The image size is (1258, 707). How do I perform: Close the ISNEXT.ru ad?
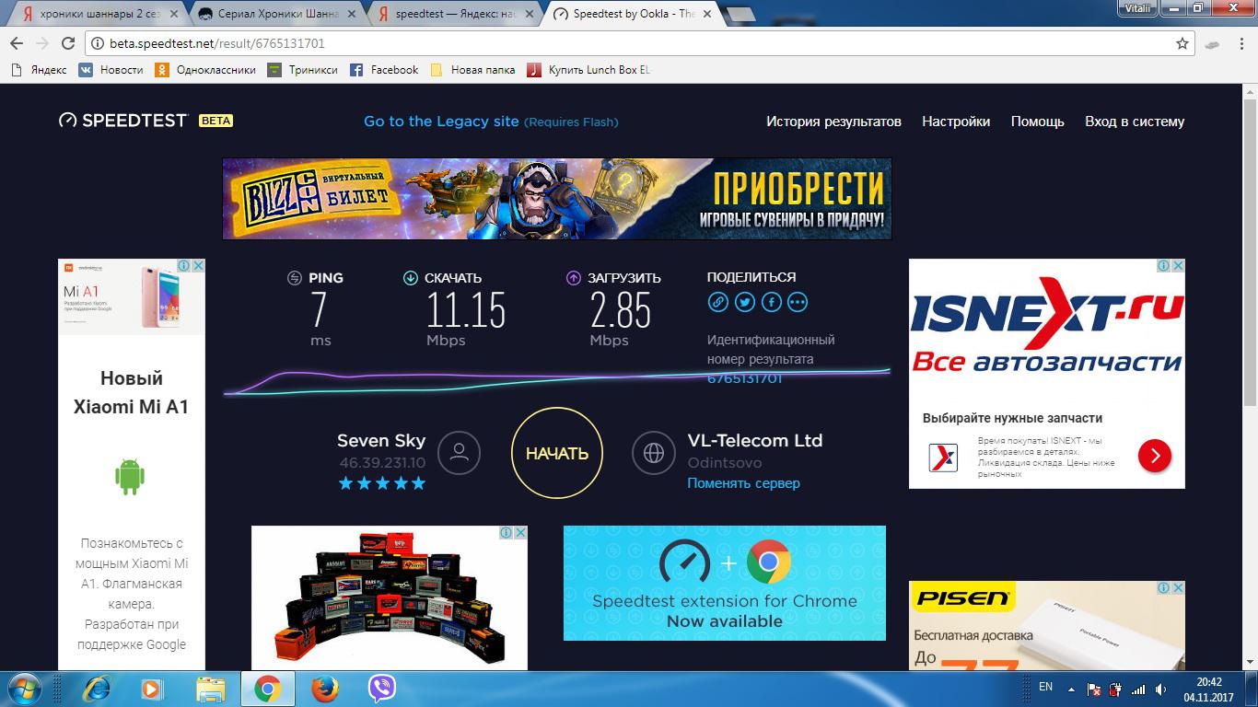coord(1178,265)
